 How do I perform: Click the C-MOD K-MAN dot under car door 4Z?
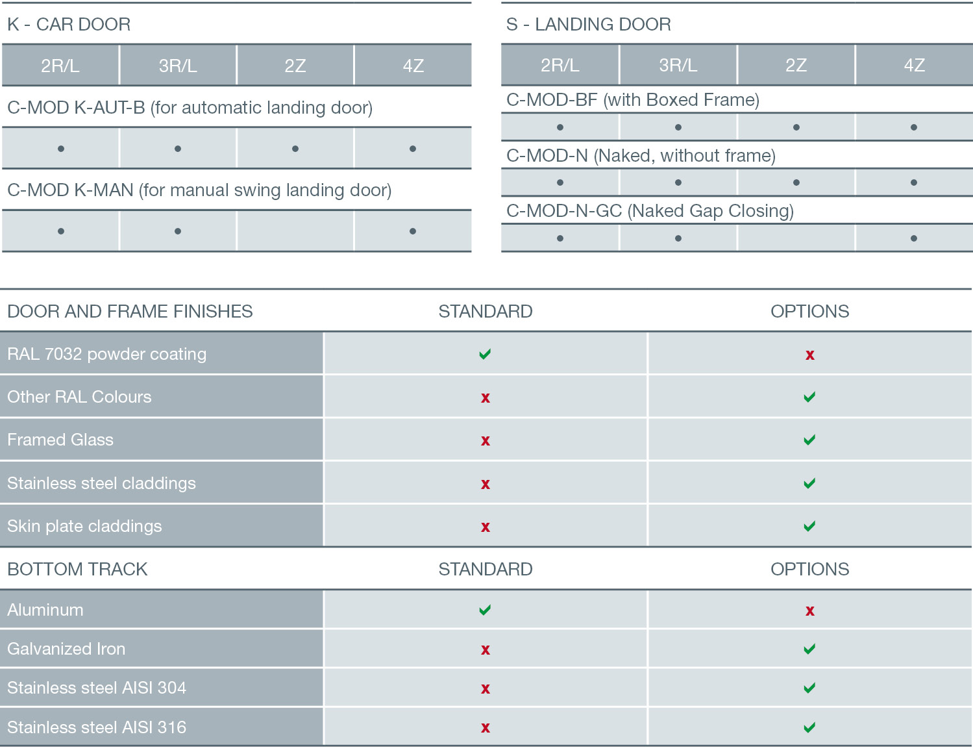[x=413, y=231]
